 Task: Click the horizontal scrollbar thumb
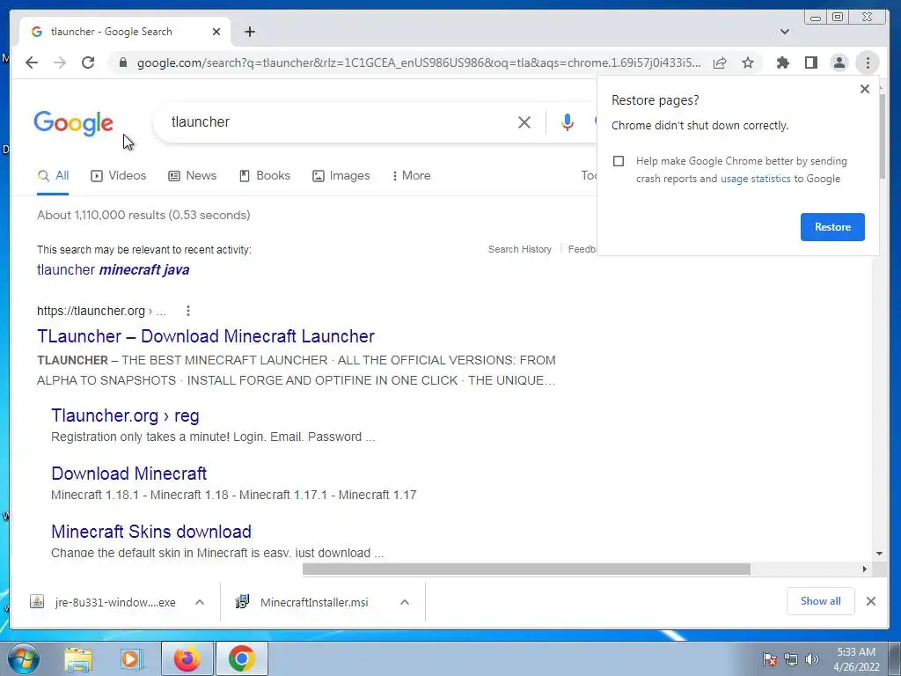(x=526, y=569)
